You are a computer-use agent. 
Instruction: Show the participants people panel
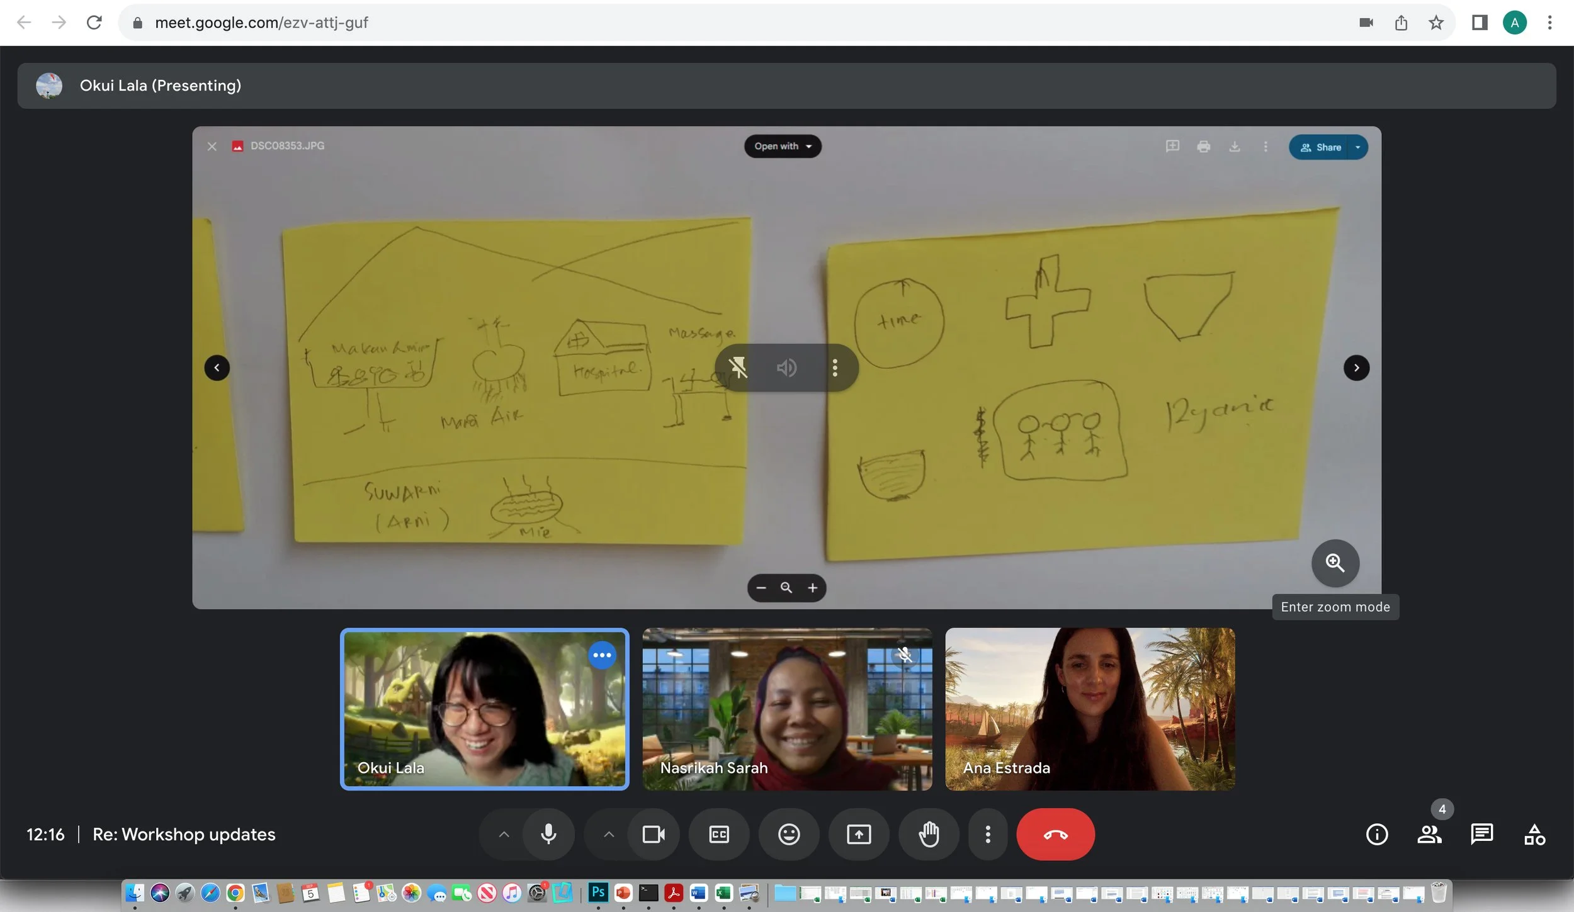click(x=1429, y=835)
